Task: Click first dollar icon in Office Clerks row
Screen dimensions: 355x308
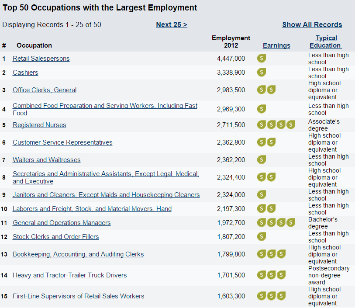Action: [262, 90]
